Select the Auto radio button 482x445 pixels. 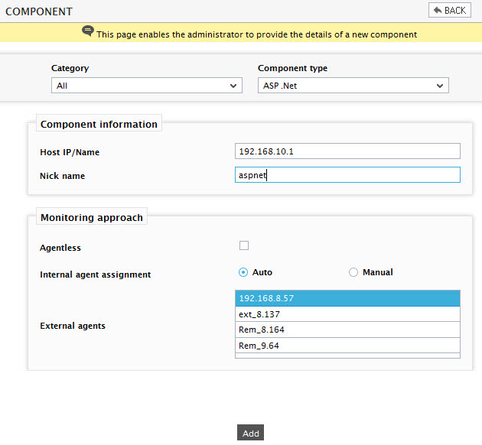(243, 272)
